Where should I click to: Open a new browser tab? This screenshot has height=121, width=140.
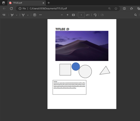48,3
